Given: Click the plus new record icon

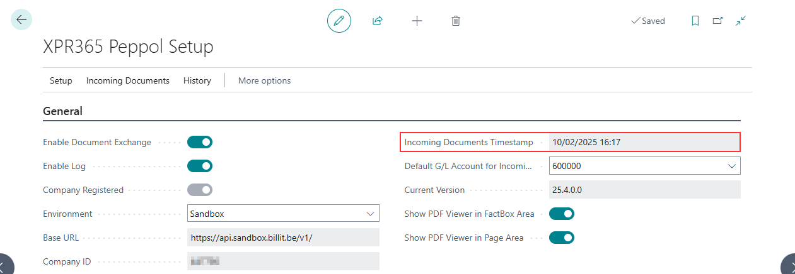Looking at the screenshot, I should [417, 21].
